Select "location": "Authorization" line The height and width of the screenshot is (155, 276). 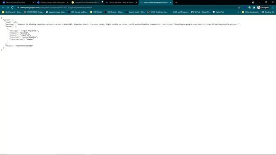[24, 37]
